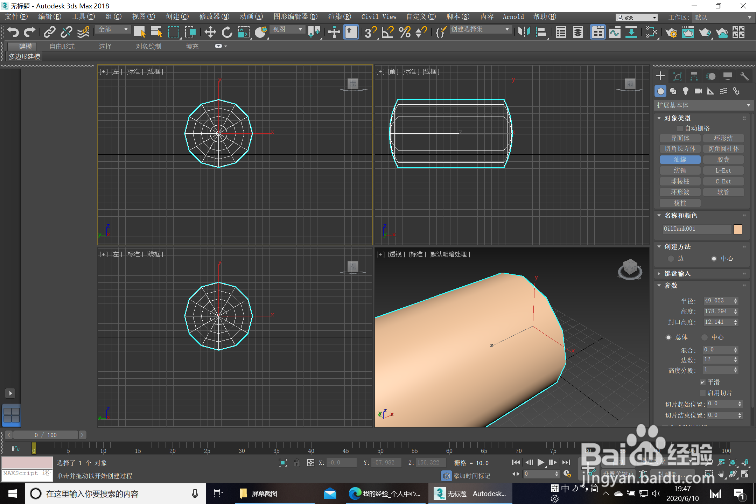Select the Rotate transform tool
The height and width of the screenshot is (504, 756).
click(x=227, y=32)
